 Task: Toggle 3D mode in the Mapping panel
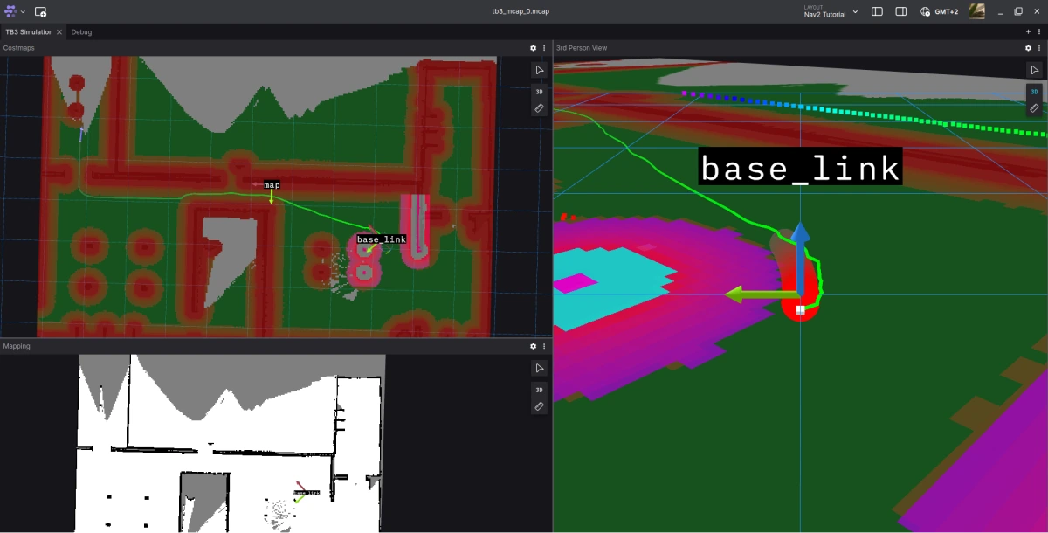click(x=539, y=390)
